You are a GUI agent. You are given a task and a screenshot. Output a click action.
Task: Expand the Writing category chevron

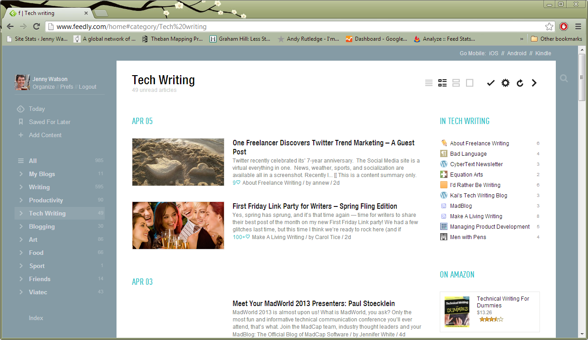pos(21,187)
